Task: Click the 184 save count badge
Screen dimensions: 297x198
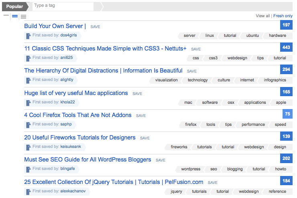Action: pyautogui.click(x=286, y=181)
